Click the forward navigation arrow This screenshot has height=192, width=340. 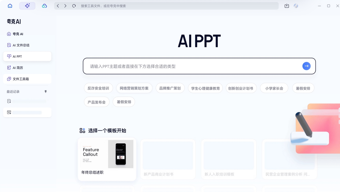(x=65, y=5)
